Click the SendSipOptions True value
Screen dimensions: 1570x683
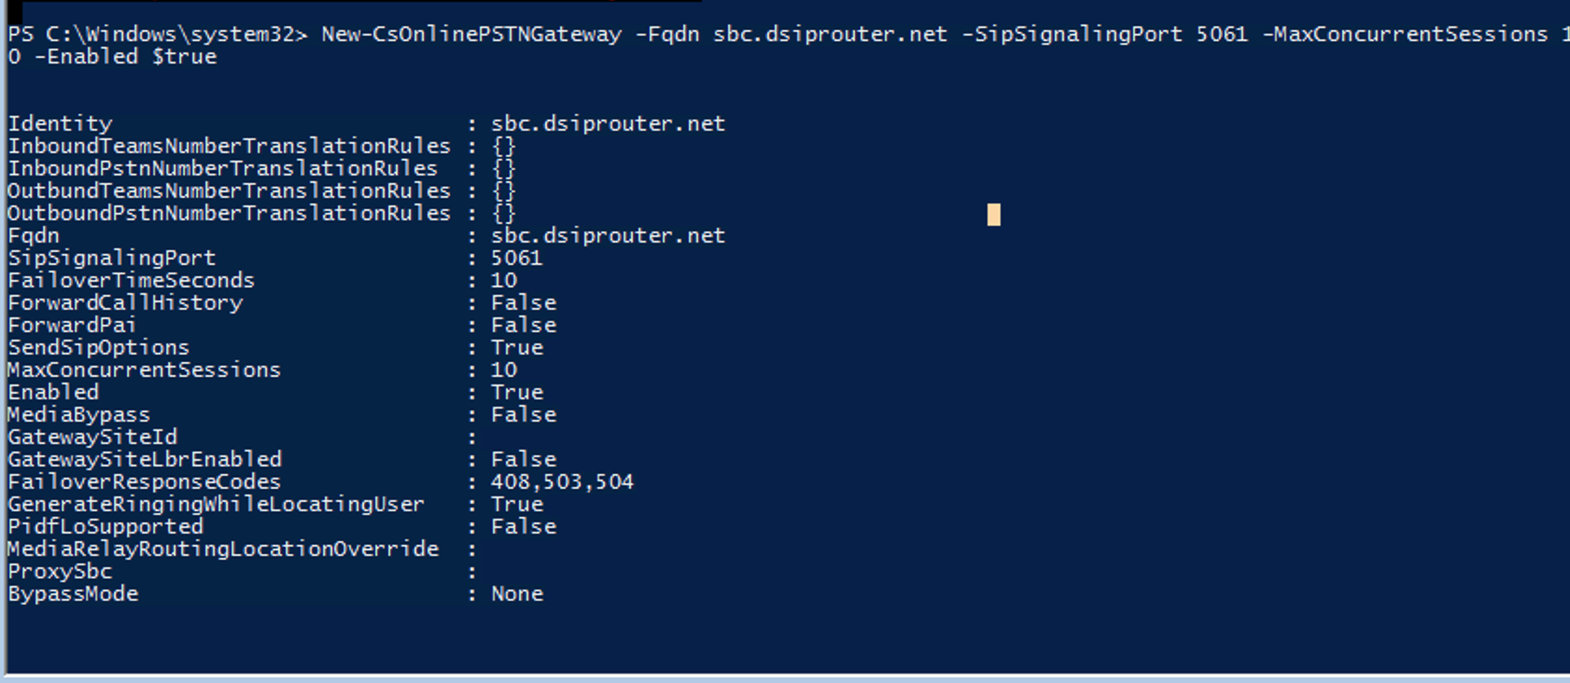tap(517, 347)
